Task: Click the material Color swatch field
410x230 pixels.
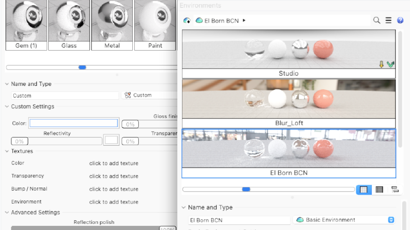Action: tap(73, 123)
